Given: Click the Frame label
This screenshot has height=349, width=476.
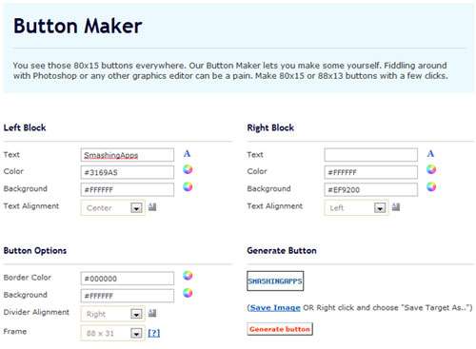Looking at the screenshot, I should (x=15, y=332).
